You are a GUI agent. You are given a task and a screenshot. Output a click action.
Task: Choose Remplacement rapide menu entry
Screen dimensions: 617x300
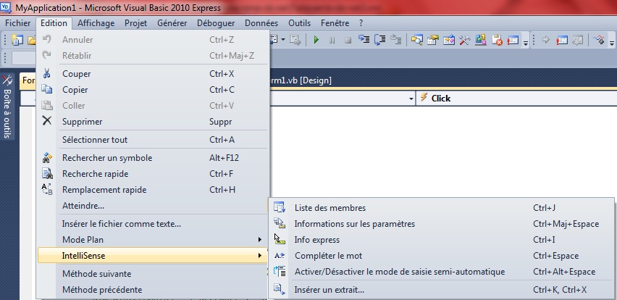153,190
